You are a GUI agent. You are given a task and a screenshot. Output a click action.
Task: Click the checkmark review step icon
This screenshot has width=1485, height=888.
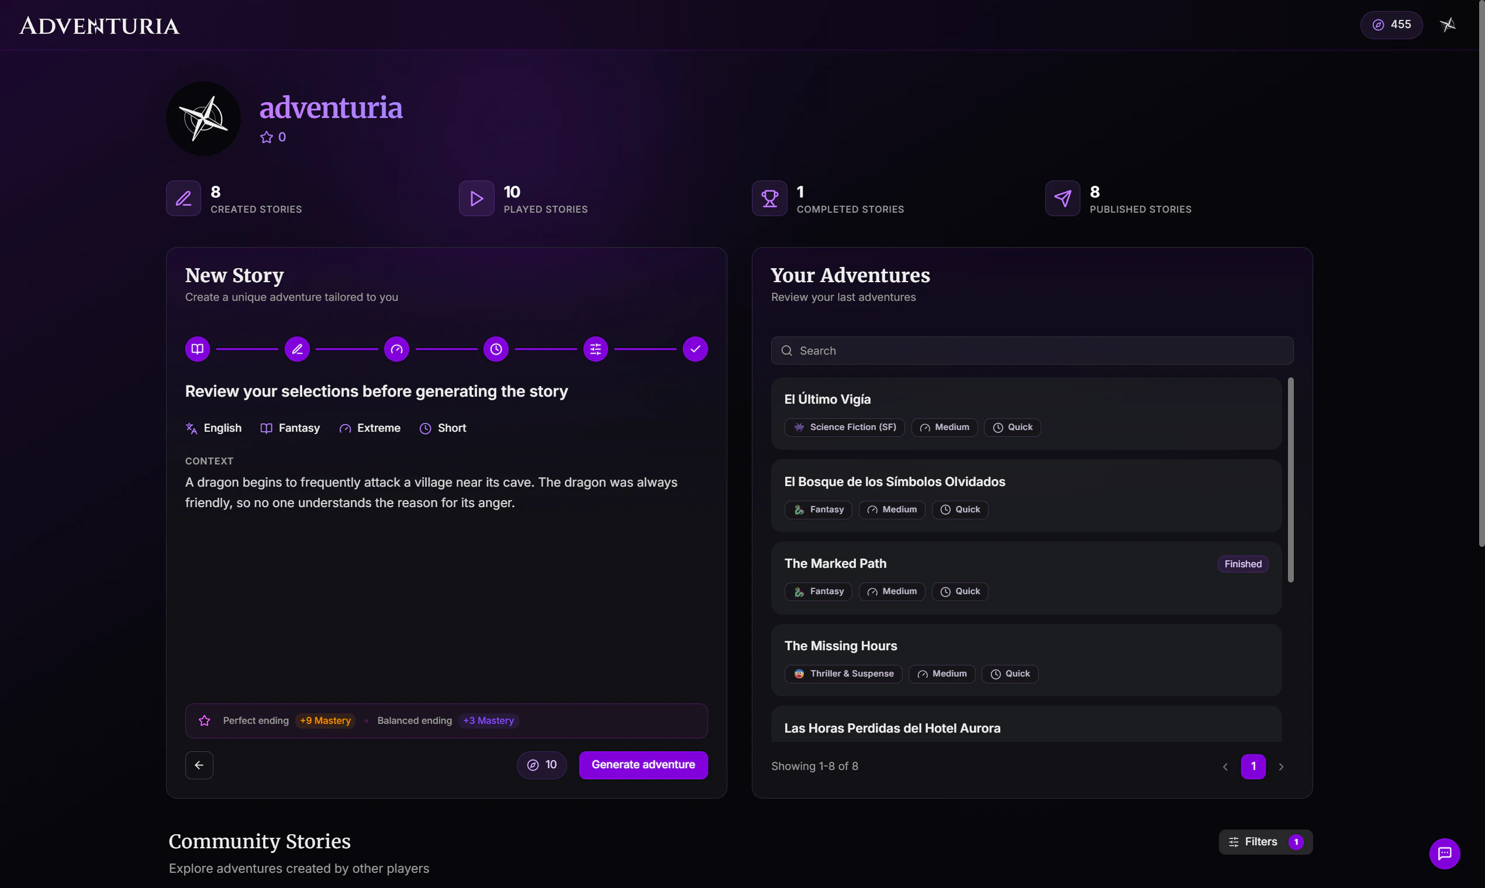pos(695,349)
